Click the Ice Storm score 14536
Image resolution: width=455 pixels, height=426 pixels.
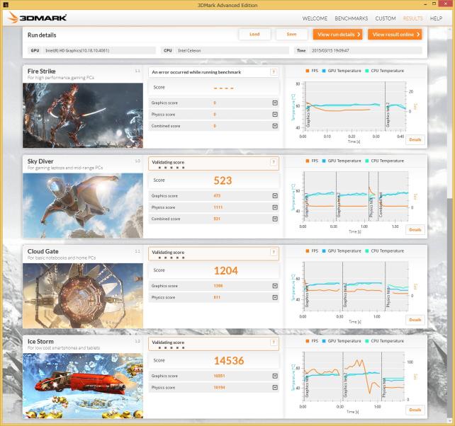(x=229, y=361)
